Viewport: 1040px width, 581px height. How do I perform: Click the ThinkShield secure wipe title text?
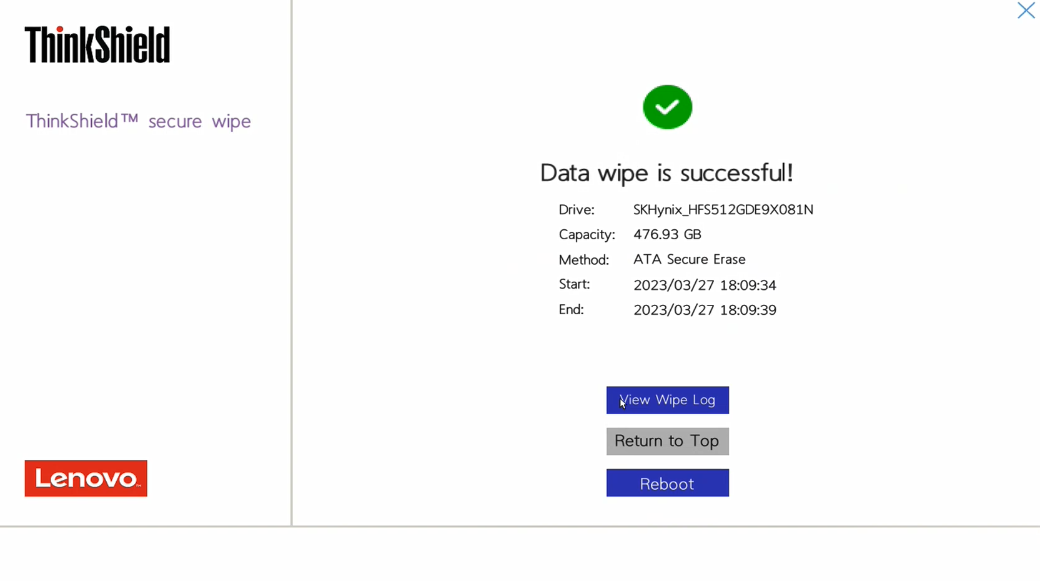[138, 121]
